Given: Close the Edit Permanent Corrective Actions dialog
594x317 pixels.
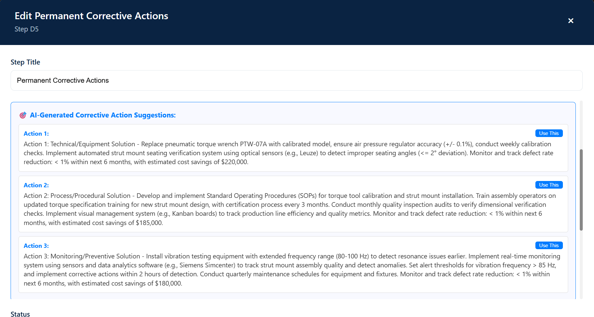Looking at the screenshot, I should [570, 21].
